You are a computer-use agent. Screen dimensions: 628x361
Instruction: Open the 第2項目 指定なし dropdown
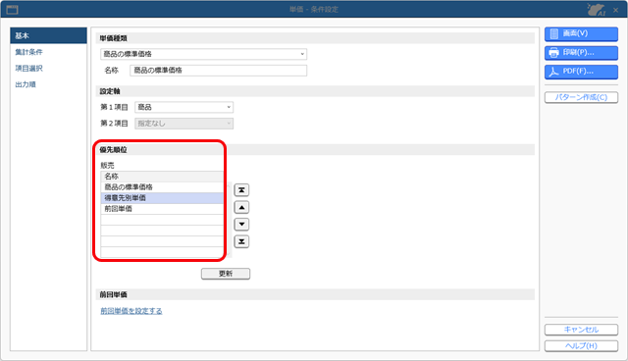183,124
